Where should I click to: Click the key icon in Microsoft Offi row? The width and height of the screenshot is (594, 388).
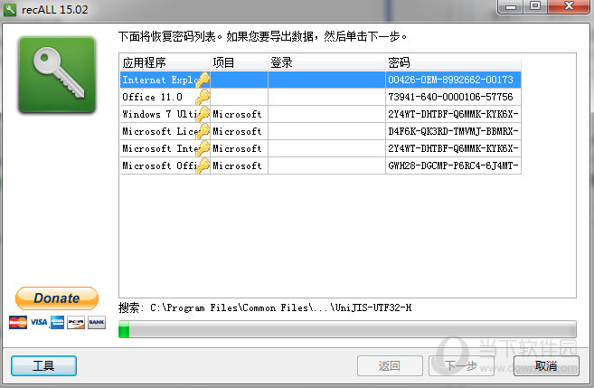click(x=203, y=166)
